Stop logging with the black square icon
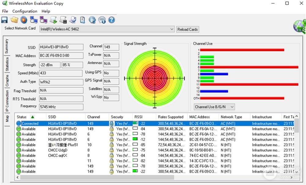Viewport: 306px width, 185px height. (x=63, y=20)
